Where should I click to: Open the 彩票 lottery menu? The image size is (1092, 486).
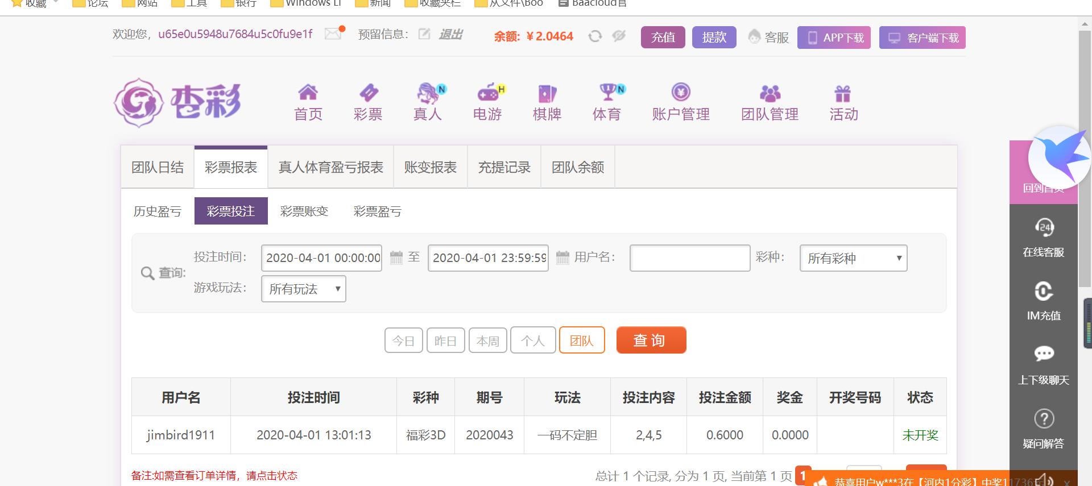tap(368, 102)
